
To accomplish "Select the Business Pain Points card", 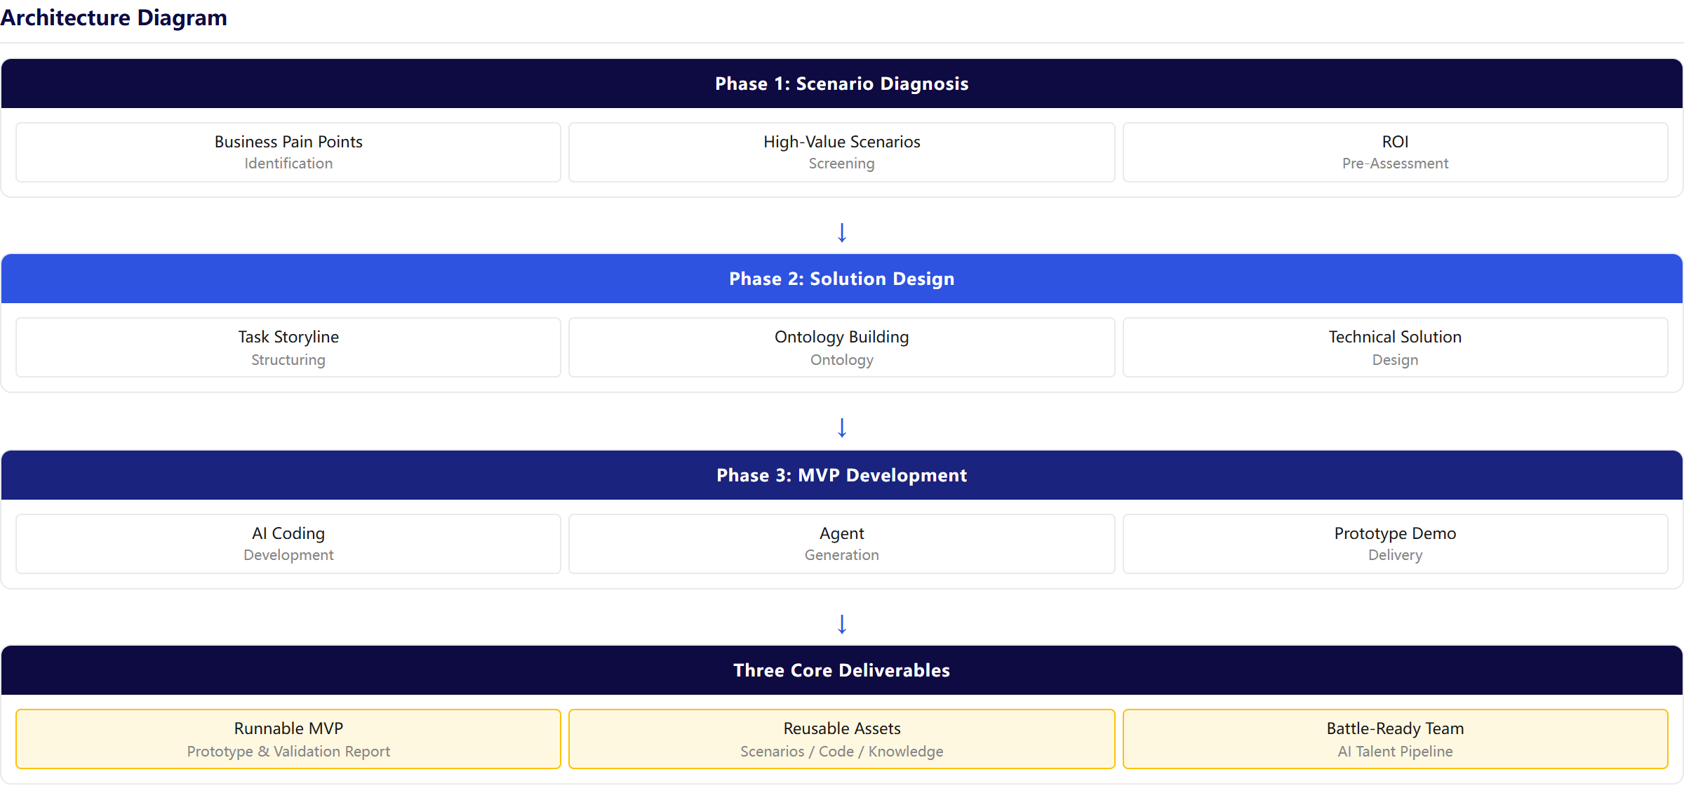I will 288,152.
